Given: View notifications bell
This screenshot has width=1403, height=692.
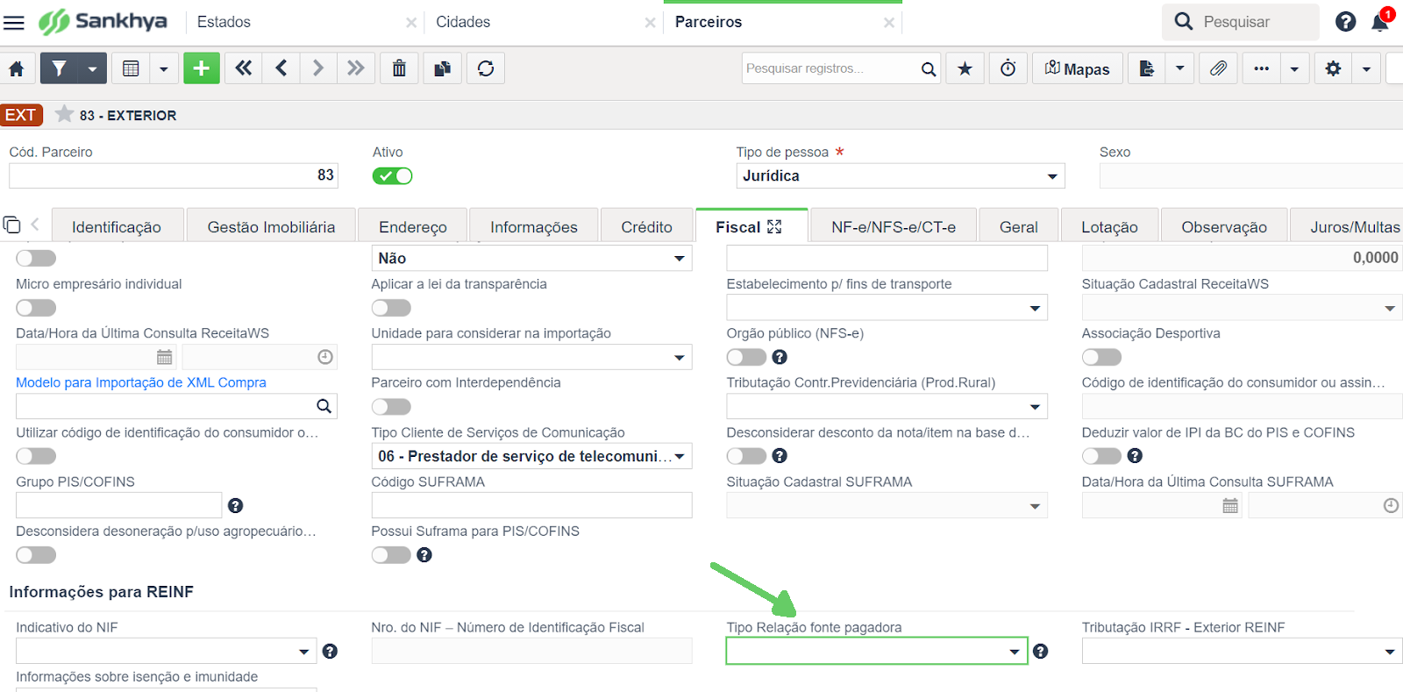Looking at the screenshot, I should (x=1380, y=22).
